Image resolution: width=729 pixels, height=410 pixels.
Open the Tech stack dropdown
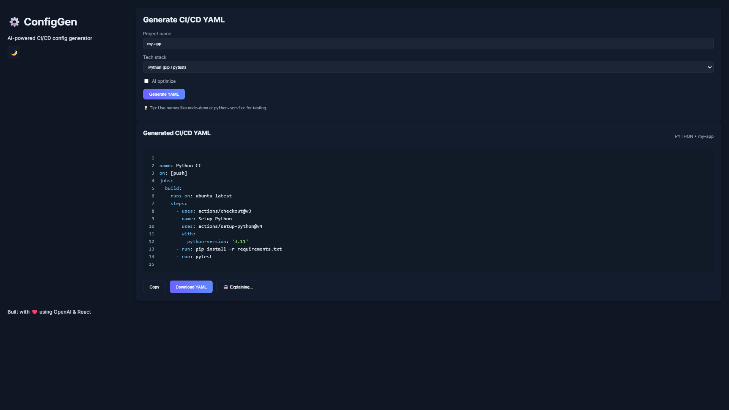[428, 67]
